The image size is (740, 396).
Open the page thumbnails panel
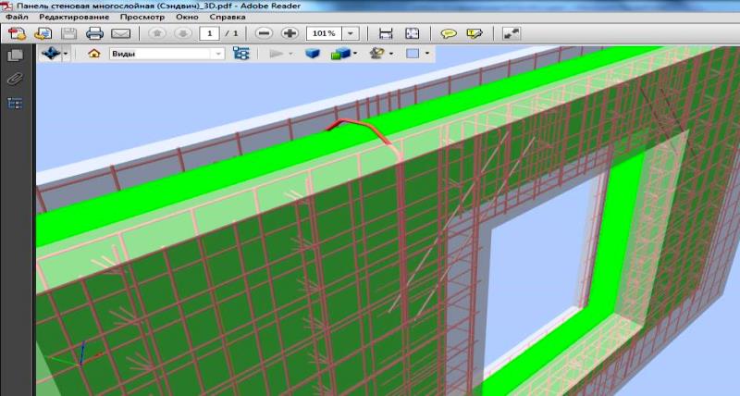pos(15,56)
